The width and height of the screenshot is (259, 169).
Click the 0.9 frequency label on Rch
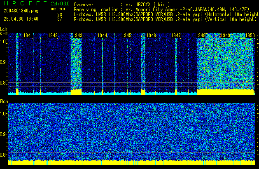[3, 134]
